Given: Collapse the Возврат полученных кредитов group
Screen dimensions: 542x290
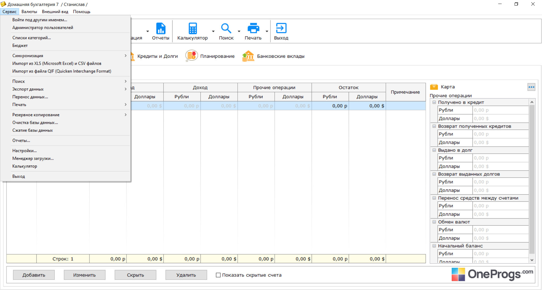Looking at the screenshot, I should tap(434, 126).
